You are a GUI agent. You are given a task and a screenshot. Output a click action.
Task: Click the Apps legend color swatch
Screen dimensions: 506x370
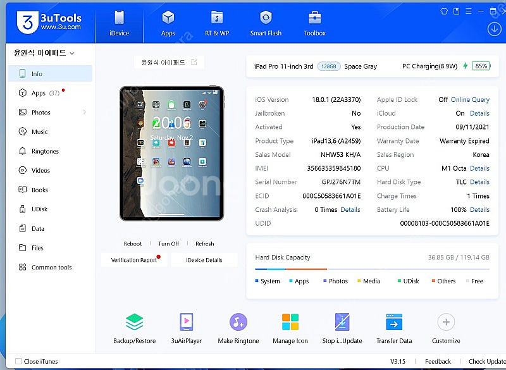point(291,281)
